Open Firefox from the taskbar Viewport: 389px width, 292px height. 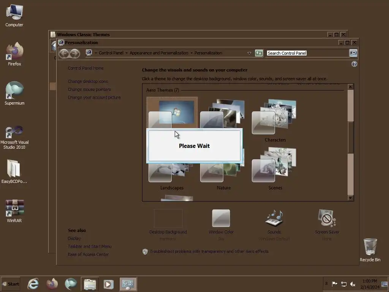coord(52,284)
